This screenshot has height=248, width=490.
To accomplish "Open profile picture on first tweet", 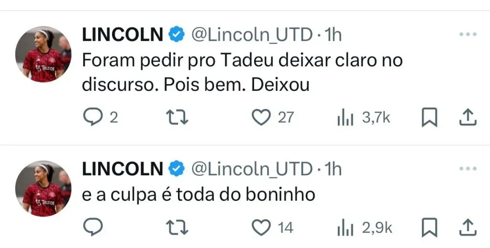I will click(x=43, y=54).
